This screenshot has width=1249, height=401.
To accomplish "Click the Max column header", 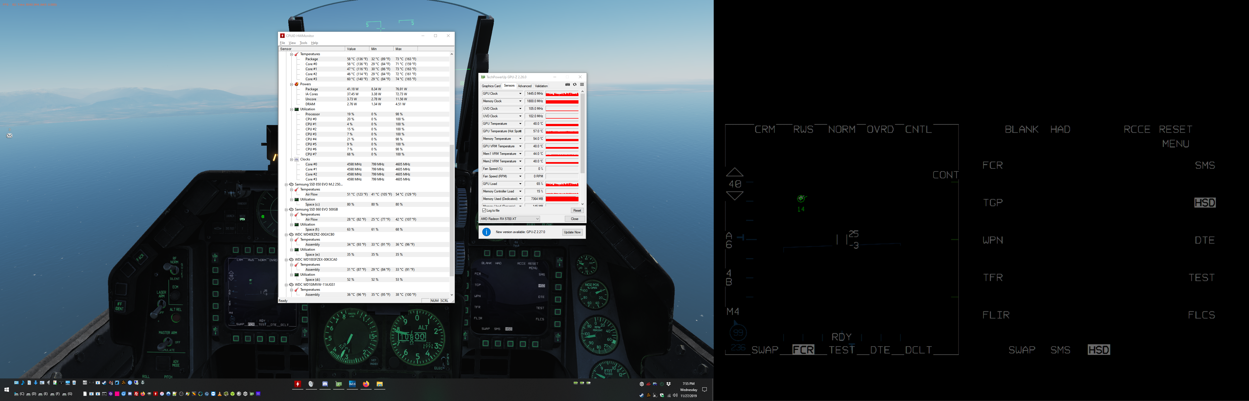I will (x=406, y=49).
